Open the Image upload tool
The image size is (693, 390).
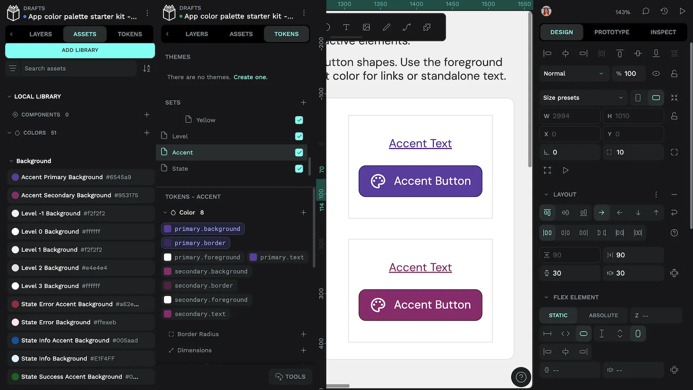366,27
